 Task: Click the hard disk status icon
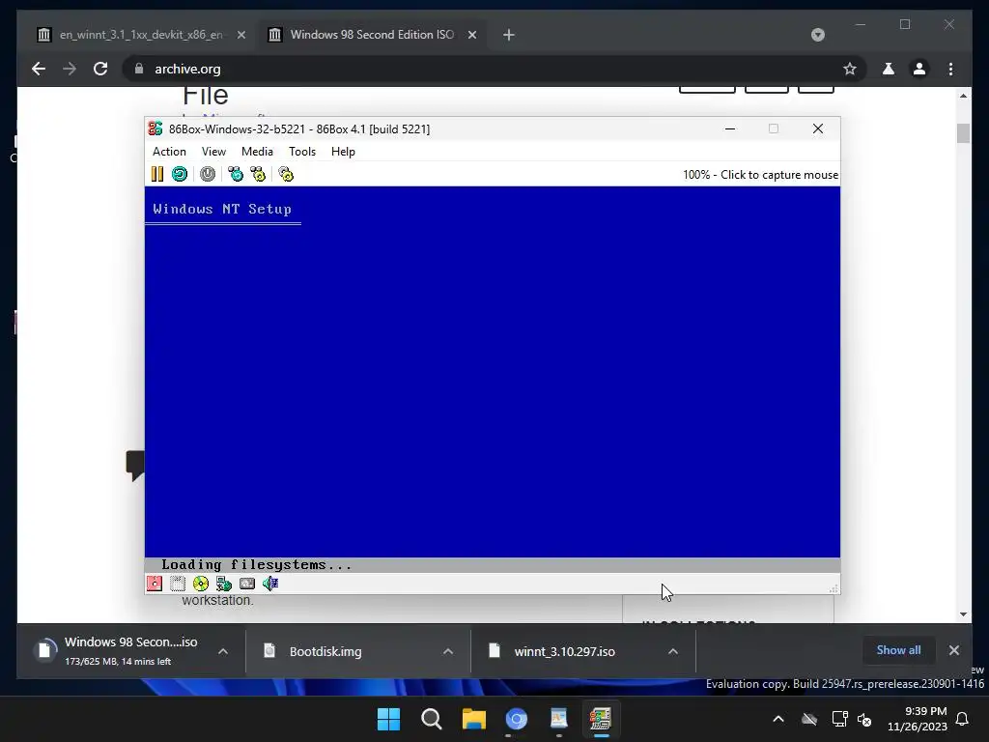pyautogui.click(x=247, y=584)
